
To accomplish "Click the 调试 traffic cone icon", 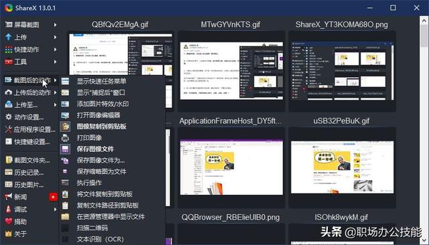I will click(x=9, y=210).
